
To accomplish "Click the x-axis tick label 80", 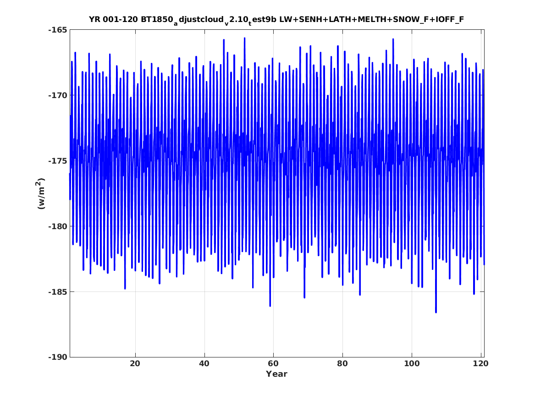I will tap(342, 364).
